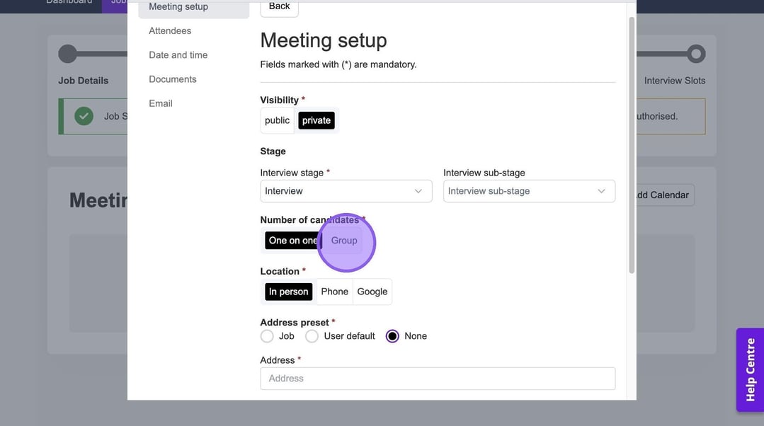
Task: Open the Interview sub-stage dropdown
Action: (528, 191)
